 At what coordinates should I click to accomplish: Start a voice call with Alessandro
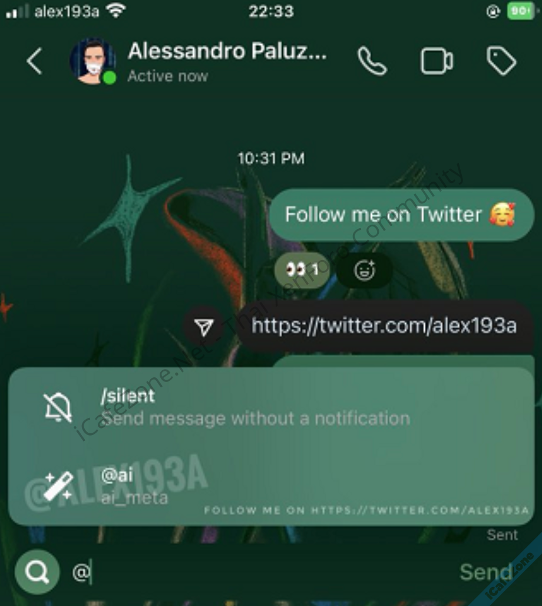coord(372,61)
